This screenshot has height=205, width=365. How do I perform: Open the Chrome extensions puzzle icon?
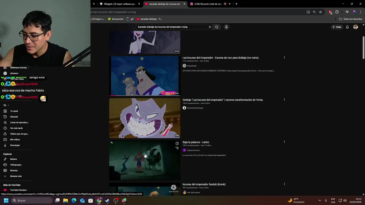337,12
